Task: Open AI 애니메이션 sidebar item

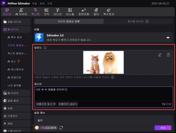Action: pos(16,69)
